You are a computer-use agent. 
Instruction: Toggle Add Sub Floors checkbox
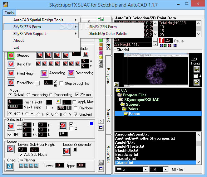point(21,155)
